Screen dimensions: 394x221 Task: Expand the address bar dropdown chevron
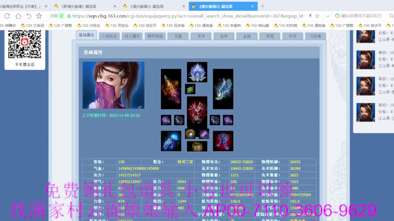327,16
